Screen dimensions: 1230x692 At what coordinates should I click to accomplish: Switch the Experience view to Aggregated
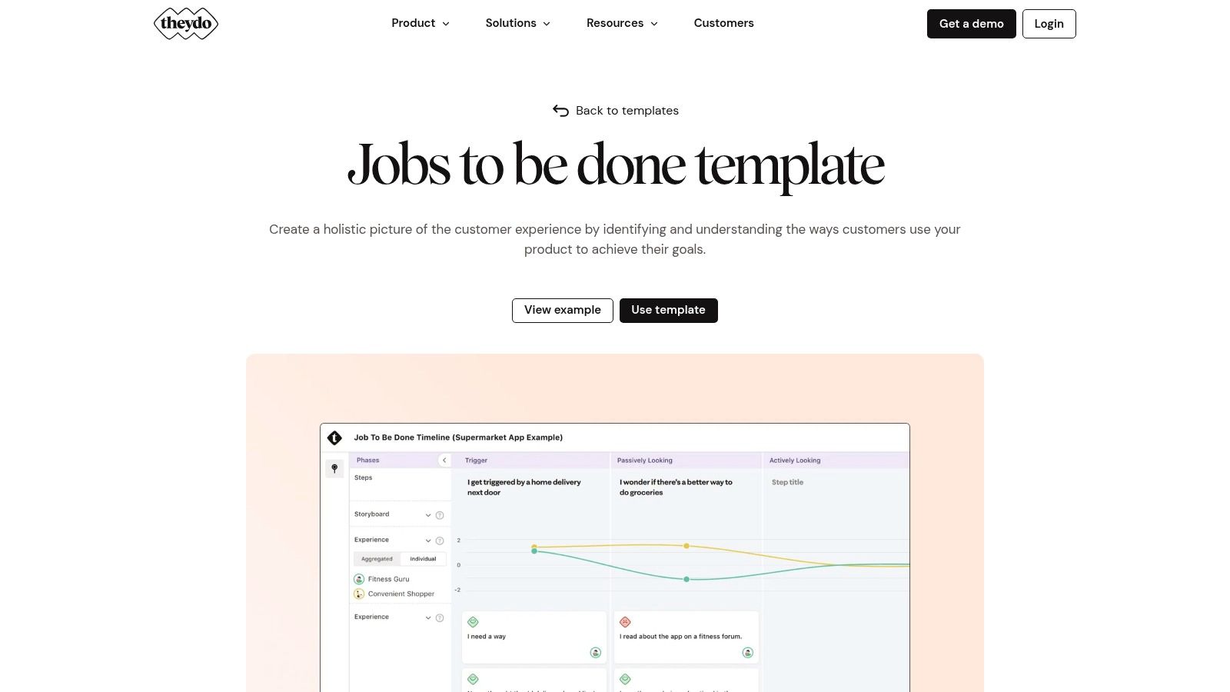[377, 559]
